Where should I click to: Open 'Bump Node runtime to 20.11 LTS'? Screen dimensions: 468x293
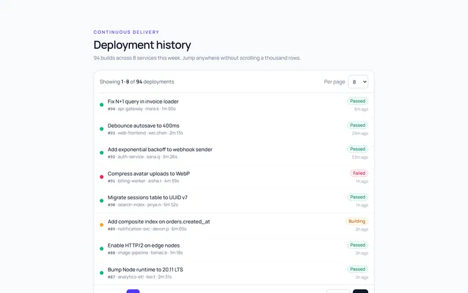click(145, 270)
